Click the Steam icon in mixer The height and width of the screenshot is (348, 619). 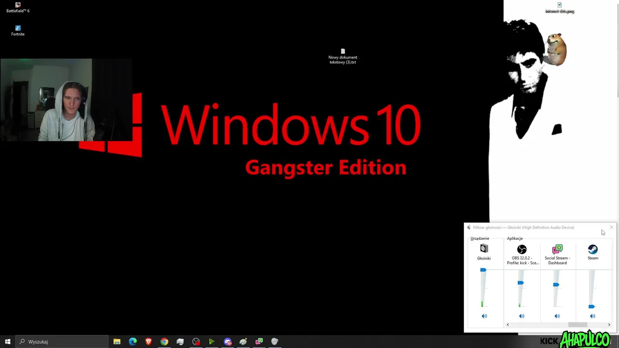(593, 249)
